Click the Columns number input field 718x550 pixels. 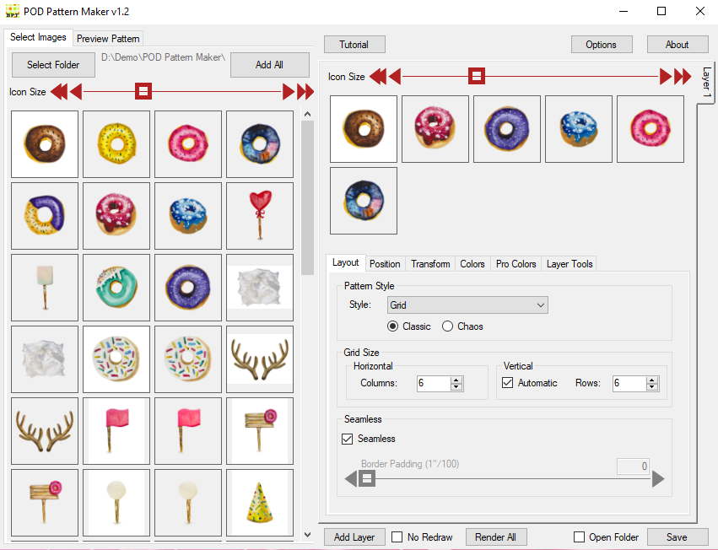(435, 383)
